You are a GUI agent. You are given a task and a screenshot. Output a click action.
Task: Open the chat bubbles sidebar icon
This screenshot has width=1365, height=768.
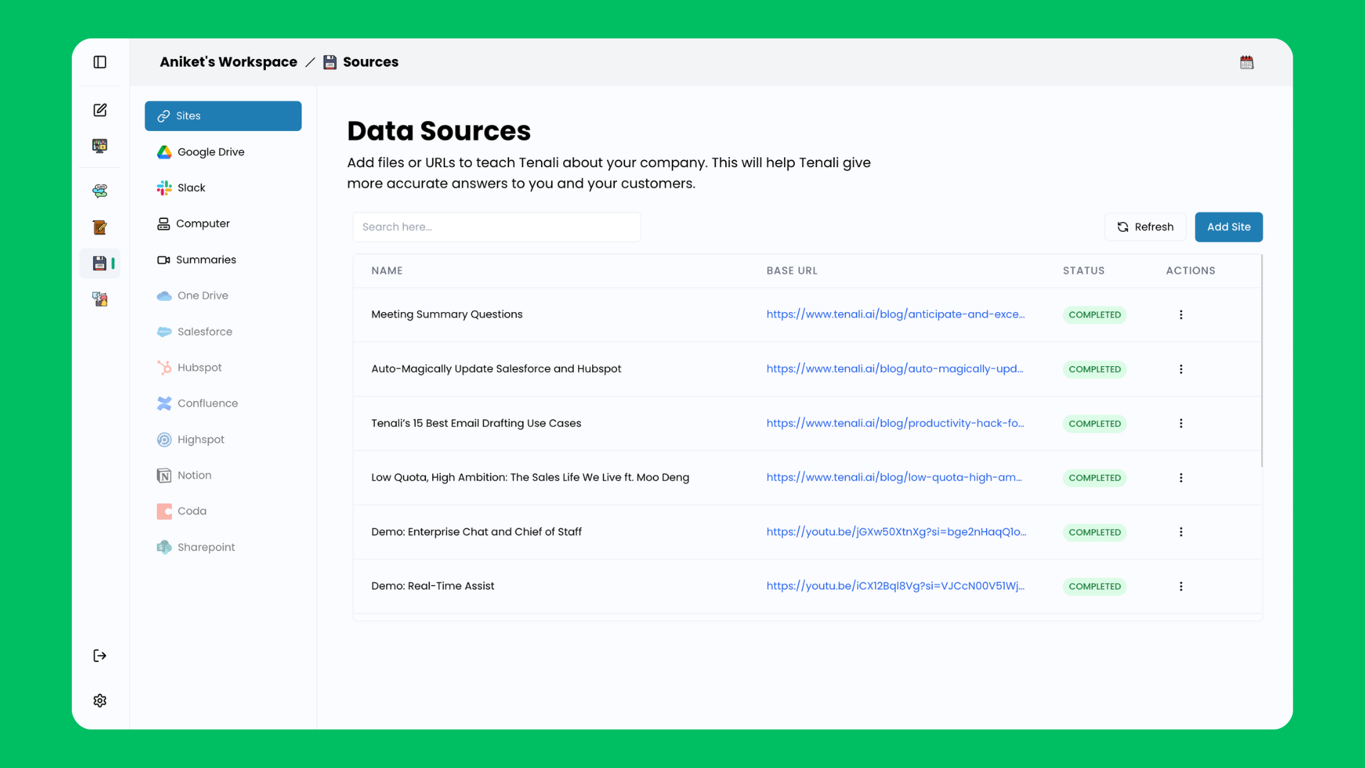click(100, 191)
